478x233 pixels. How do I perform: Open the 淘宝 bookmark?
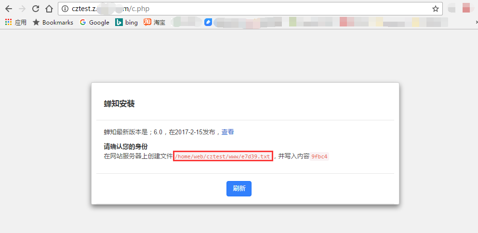tap(155, 22)
